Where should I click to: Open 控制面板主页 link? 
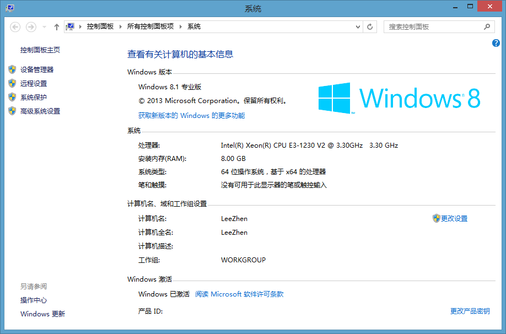click(x=40, y=50)
